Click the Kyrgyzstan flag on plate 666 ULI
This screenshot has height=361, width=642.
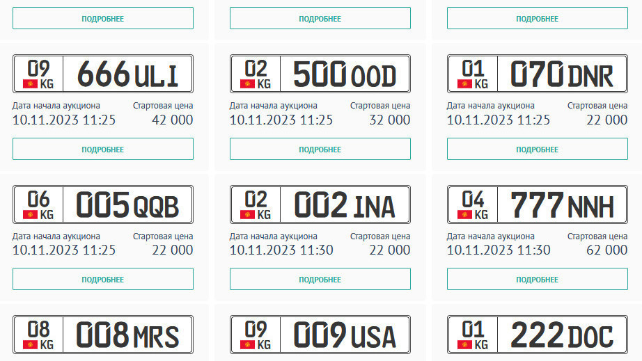pyautogui.click(x=30, y=83)
